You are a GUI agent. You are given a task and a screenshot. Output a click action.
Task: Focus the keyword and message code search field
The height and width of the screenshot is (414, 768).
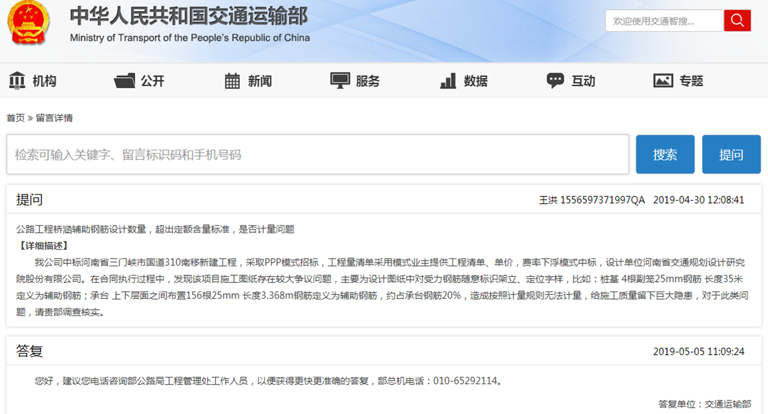[x=317, y=154]
